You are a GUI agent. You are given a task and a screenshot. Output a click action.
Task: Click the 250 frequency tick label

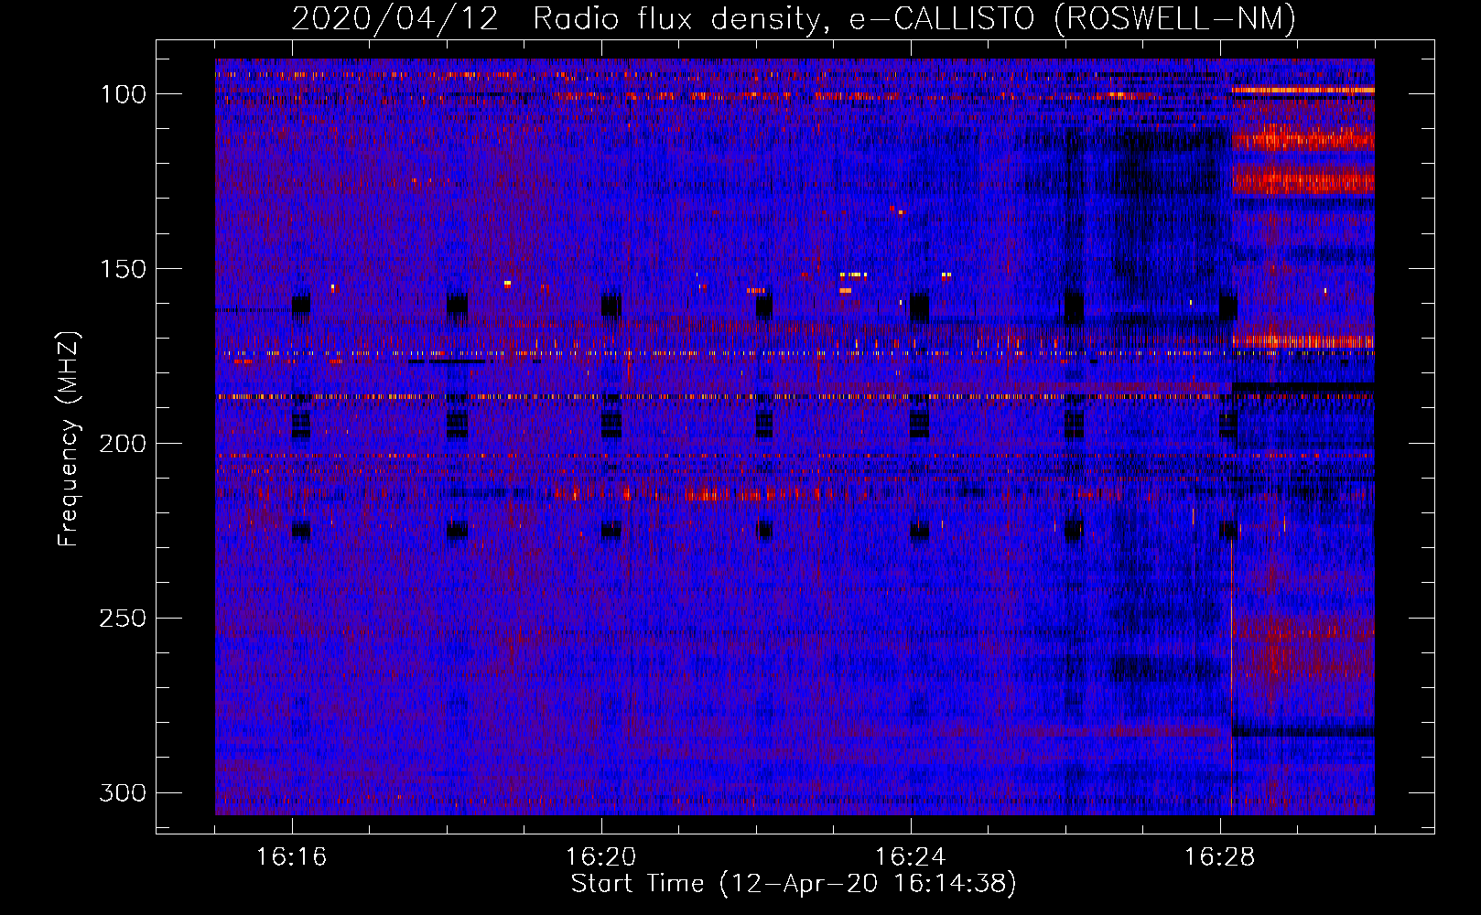(x=122, y=619)
